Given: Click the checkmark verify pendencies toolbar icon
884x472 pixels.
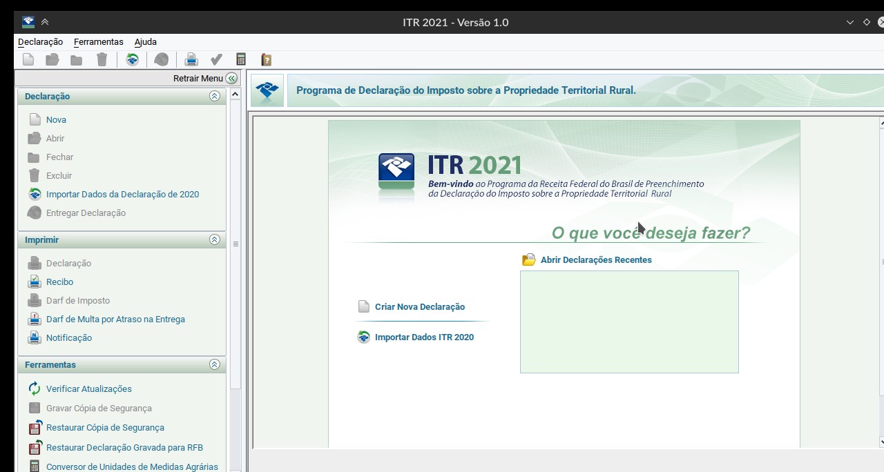Looking at the screenshot, I should click(216, 59).
